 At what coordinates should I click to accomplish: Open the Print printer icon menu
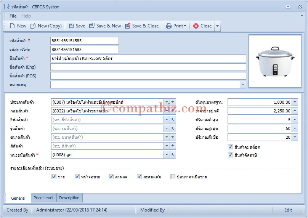[169, 26]
